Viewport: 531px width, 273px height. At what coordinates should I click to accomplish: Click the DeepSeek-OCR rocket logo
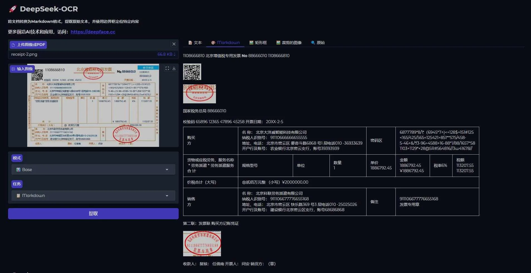tap(12, 9)
